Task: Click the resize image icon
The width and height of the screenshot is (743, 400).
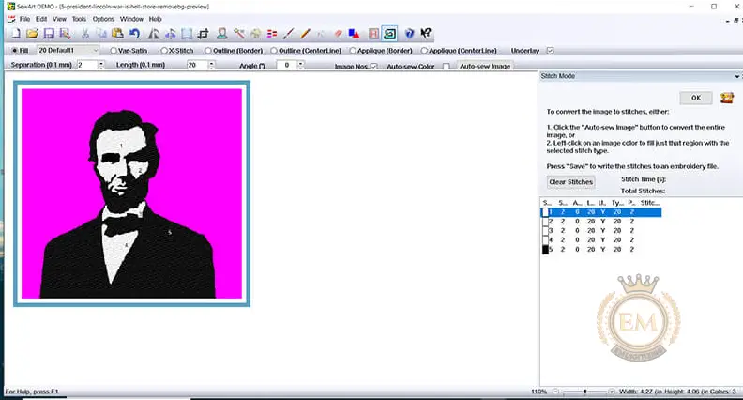Action: click(187, 34)
